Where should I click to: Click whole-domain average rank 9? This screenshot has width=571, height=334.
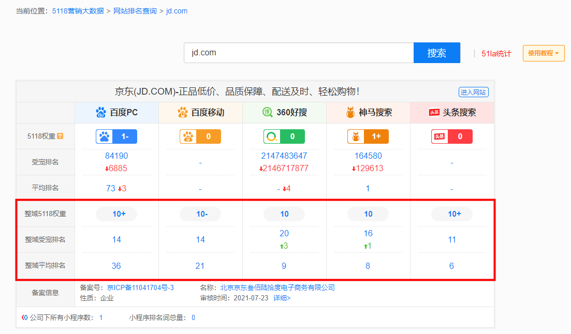[284, 266]
